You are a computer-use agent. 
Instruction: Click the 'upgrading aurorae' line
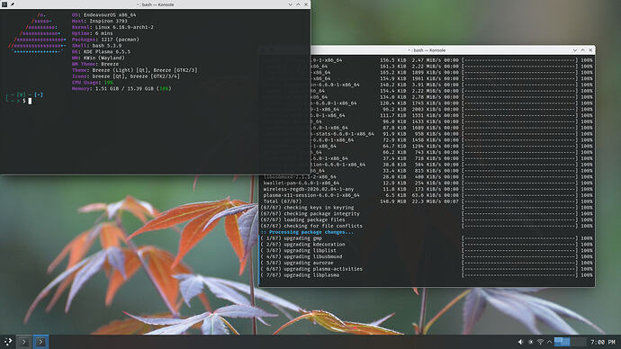pos(297,263)
